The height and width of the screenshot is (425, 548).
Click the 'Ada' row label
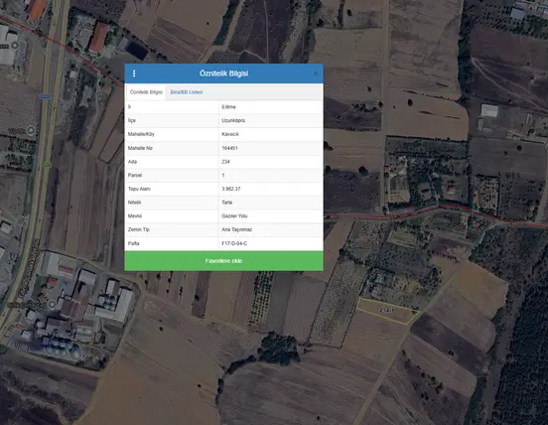click(132, 162)
